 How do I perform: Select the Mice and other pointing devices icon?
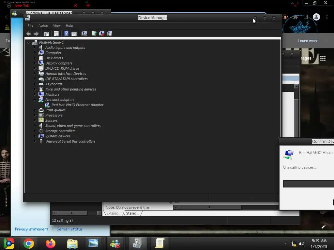41,89
